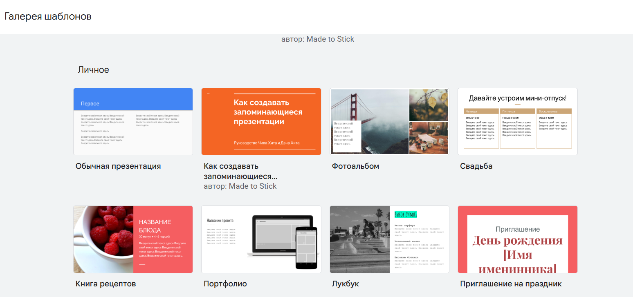
Task: Open the skateboarder lookbook template thumbnail
Action: click(389, 239)
